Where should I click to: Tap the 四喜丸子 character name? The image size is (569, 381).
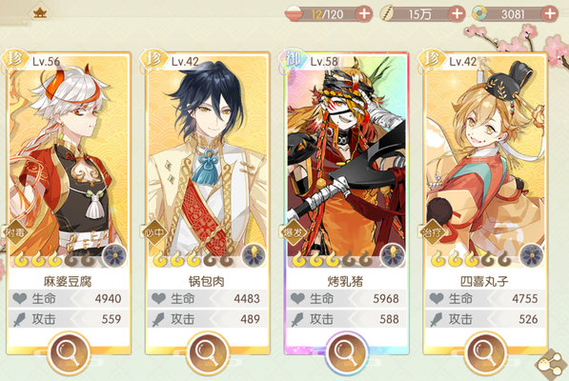484,281
